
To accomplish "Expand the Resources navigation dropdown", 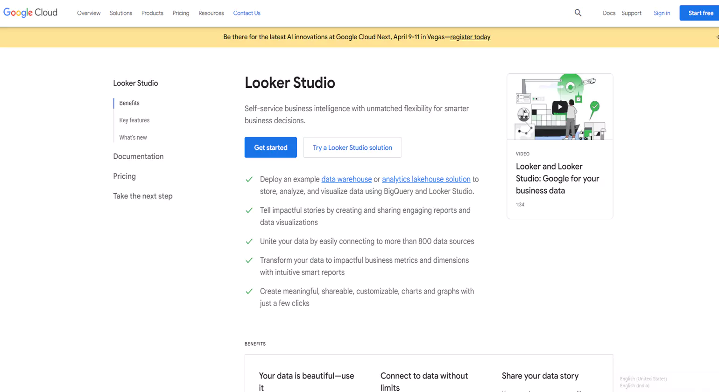I will point(211,13).
